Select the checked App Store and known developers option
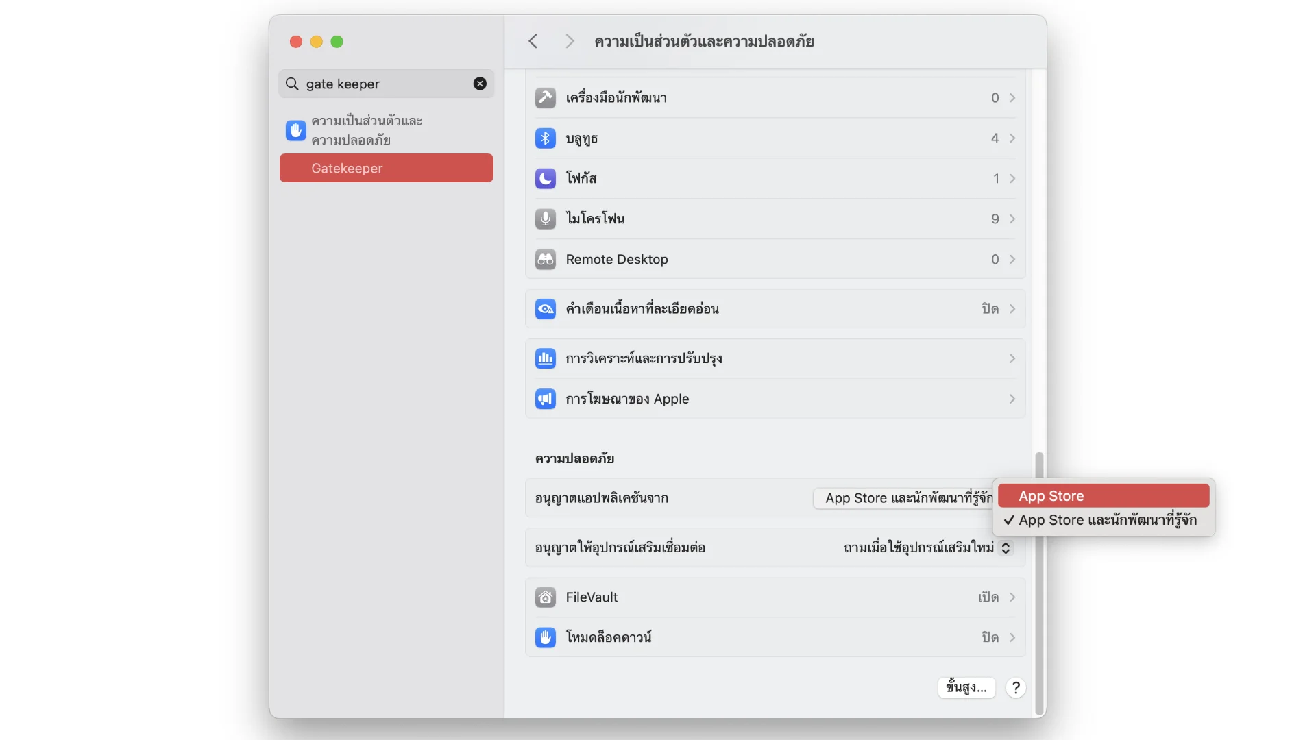1316x740 pixels. click(x=1106, y=520)
